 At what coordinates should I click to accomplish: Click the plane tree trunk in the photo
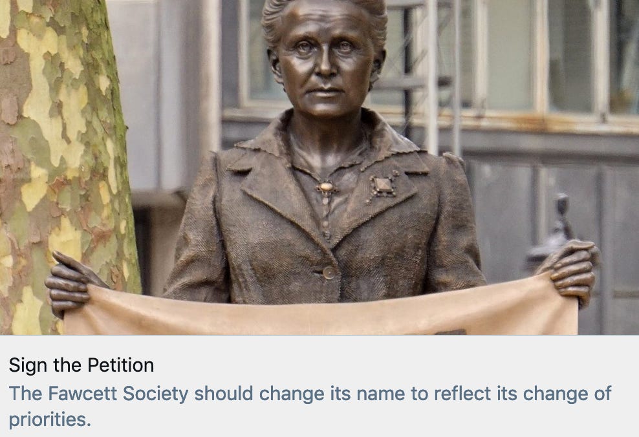click(x=61, y=163)
